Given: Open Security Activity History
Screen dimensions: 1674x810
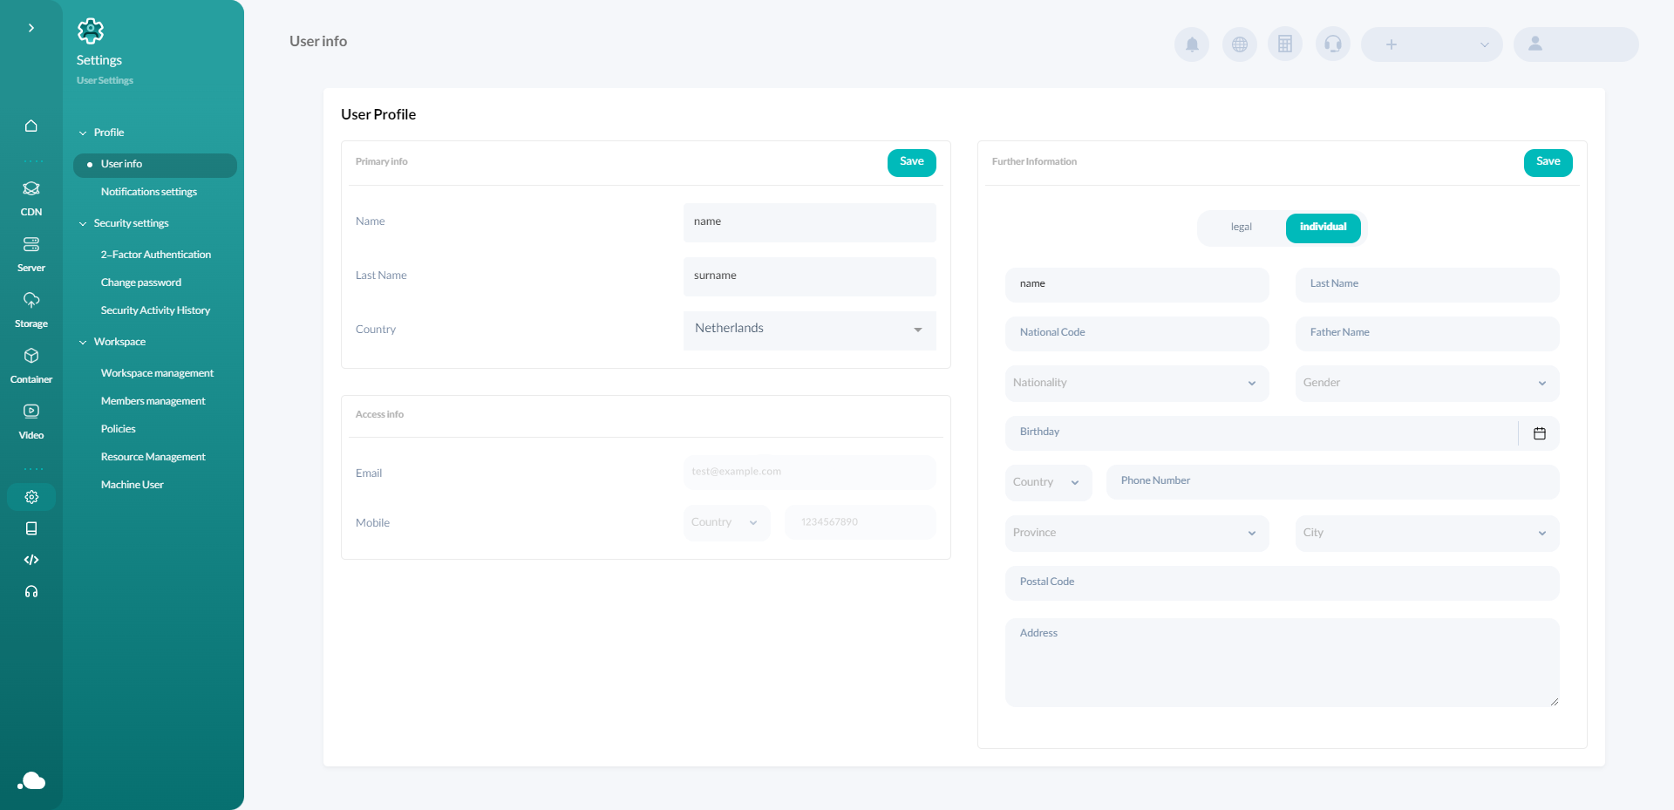Looking at the screenshot, I should pos(155,310).
